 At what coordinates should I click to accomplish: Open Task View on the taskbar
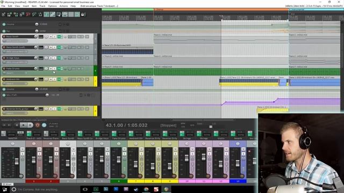[85, 189]
